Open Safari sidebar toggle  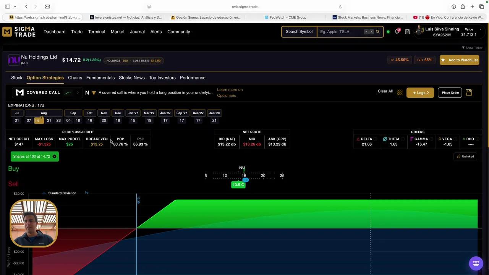click(7, 6)
